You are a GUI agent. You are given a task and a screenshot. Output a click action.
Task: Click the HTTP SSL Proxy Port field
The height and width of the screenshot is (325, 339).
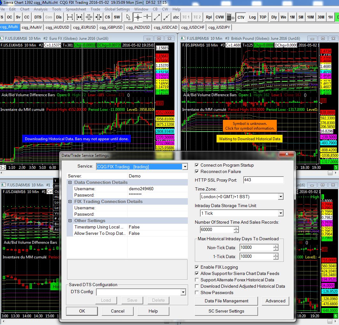click(263, 180)
